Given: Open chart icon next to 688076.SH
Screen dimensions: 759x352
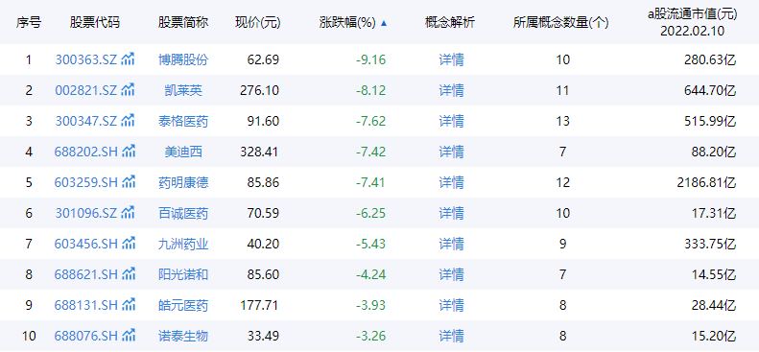Looking at the screenshot, I should pos(129,335).
